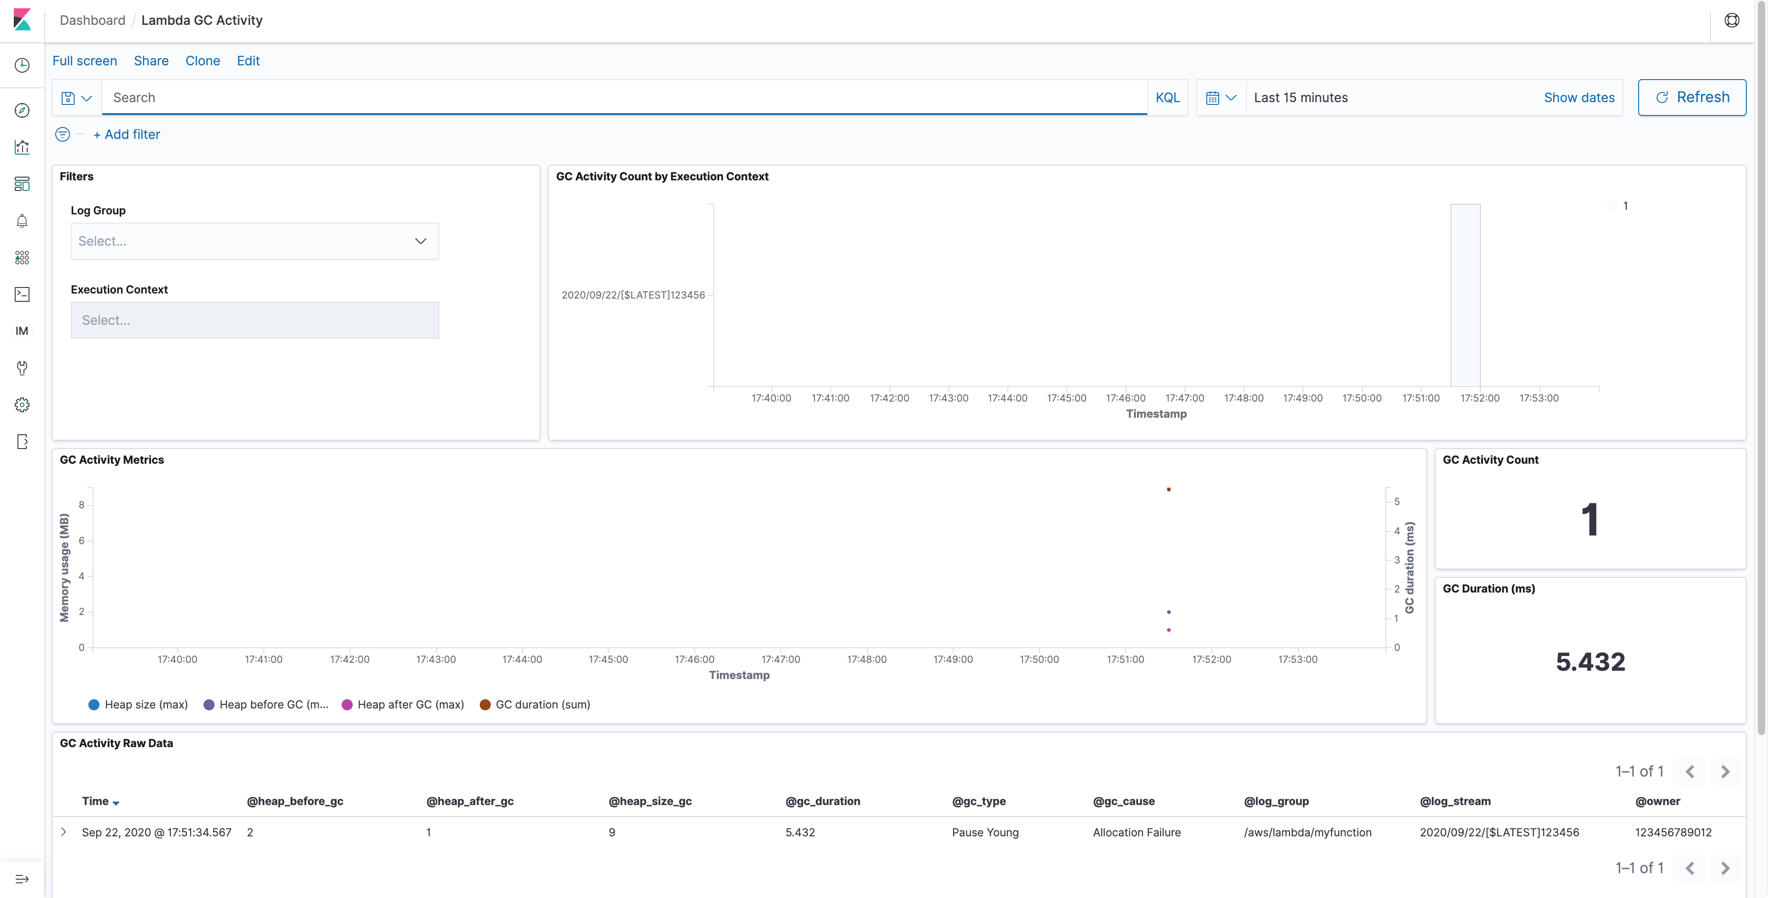Screen dimensions: 1768x898
Task: Toggle GC duration (sum) legend series
Action: pyautogui.click(x=542, y=704)
